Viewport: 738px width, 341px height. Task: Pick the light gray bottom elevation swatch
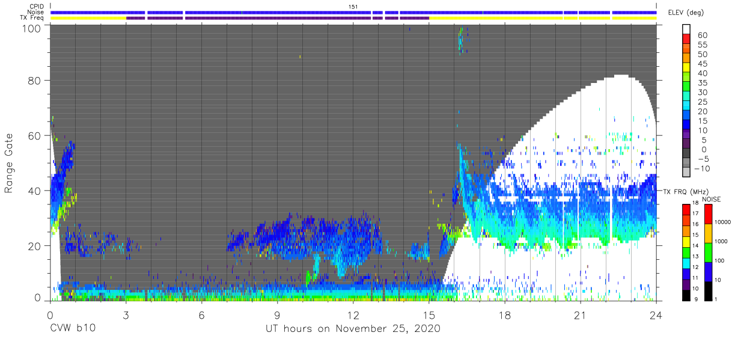688,173
